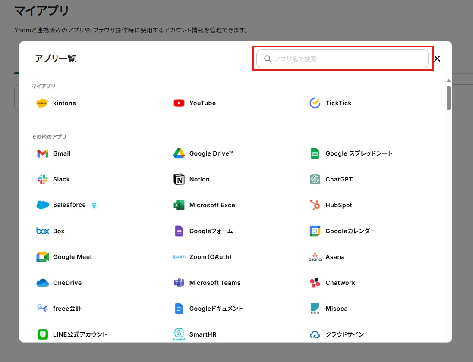Click the Notion logo icon
473x362 pixels.
[x=179, y=179]
